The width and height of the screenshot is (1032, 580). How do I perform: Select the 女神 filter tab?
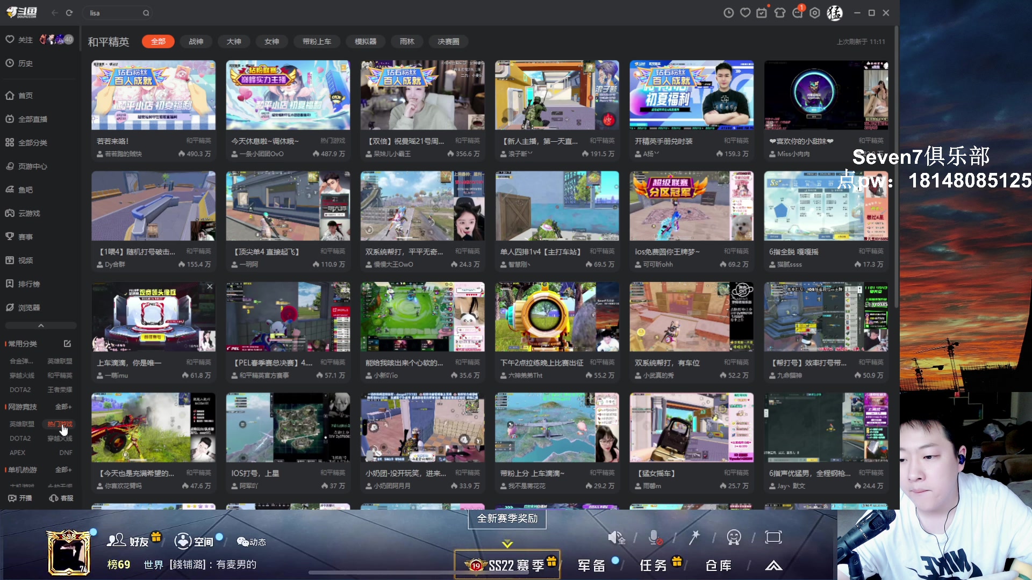(x=271, y=41)
